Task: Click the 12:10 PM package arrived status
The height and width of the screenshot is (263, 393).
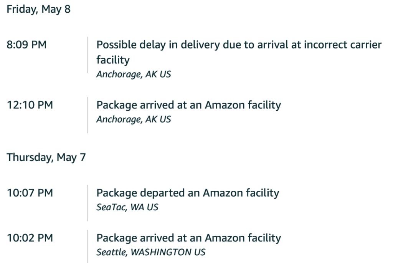Action: (188, 105)
